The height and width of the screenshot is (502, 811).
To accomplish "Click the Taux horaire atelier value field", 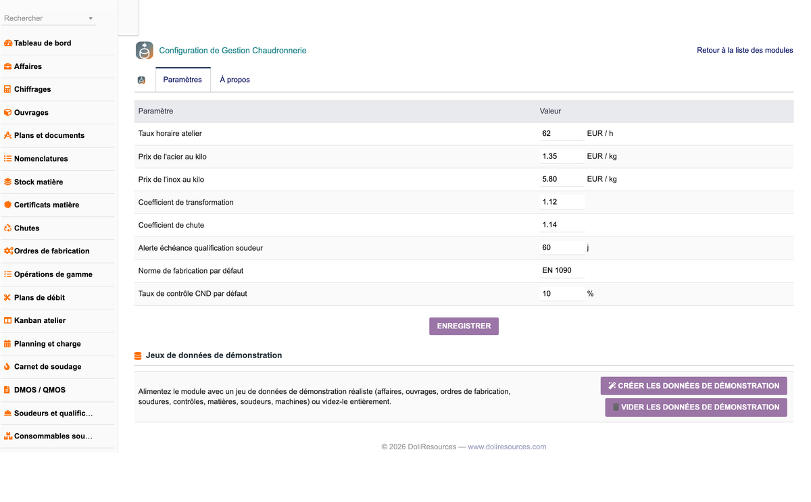I will tap(562, 134).
